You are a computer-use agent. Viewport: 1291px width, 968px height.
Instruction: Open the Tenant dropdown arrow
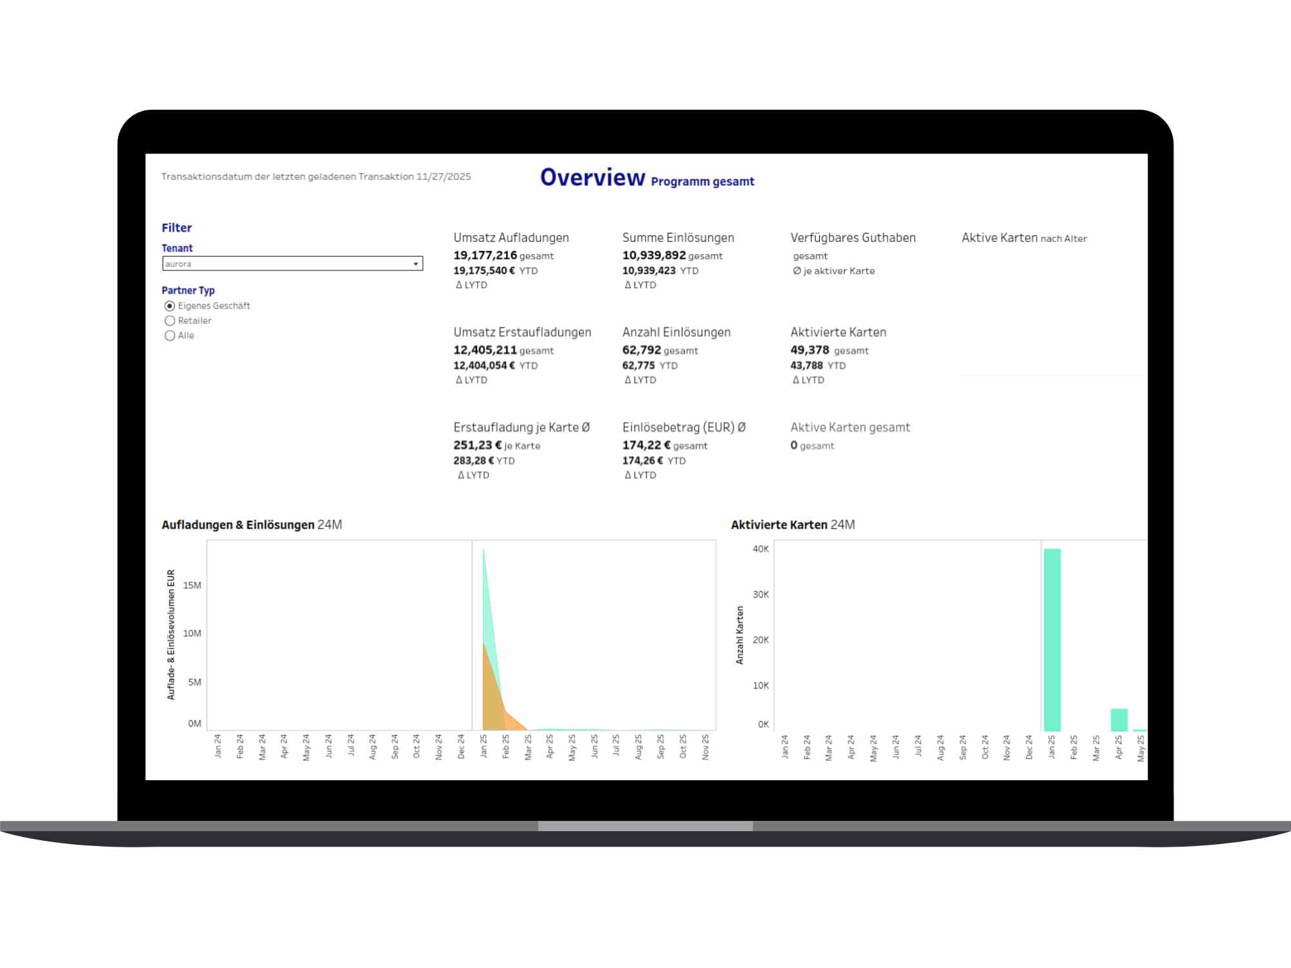click(x=416, y=264)
